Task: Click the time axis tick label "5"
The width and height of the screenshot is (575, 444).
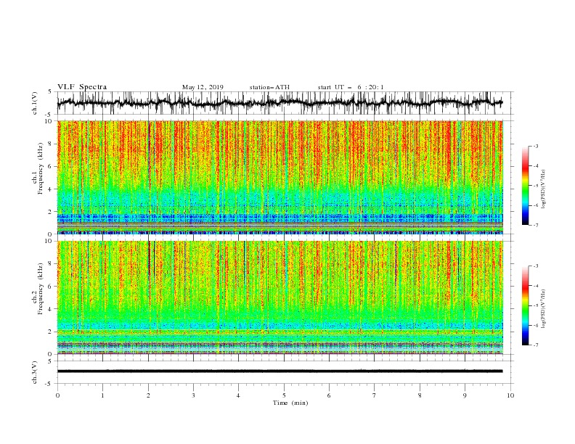Action: click(x=284, y=395)
